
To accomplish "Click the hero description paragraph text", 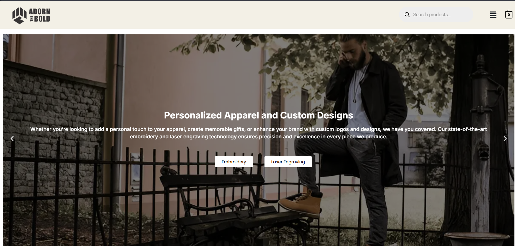I will tap(258, 133).
